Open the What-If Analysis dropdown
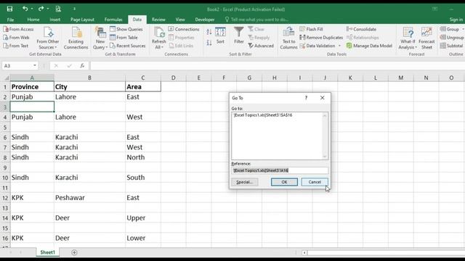 click(408, 38)
